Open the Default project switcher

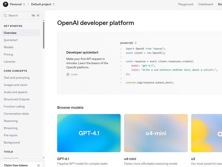coord(43,4)
